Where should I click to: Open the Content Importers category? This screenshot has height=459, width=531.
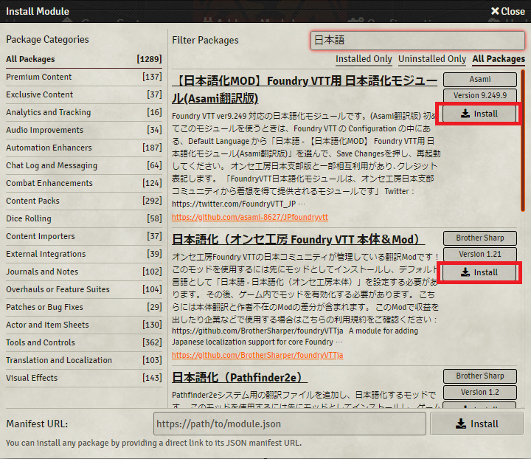coord(41,236)
